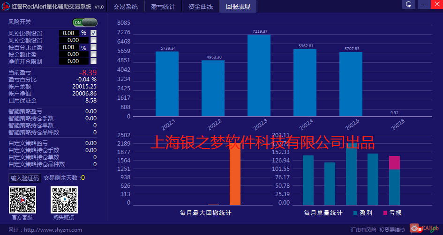Click the 每月单量统计 chart title

click(323, 213)
